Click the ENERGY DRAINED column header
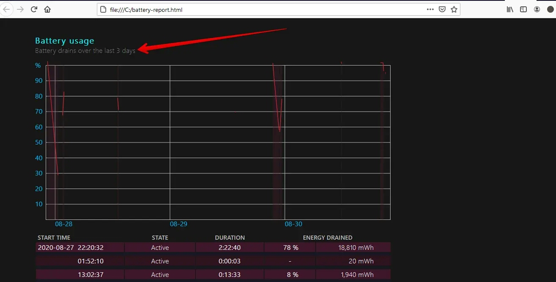 coord(328,238)
